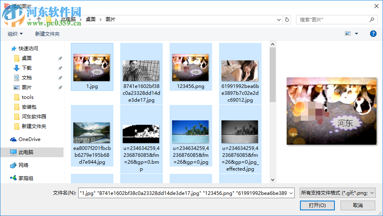This screenshot has width=383, height=216.
Task: Select the ea8007f201fbcb lake image thumbnail
Action: pyautogui.click(x=91, y=133)
